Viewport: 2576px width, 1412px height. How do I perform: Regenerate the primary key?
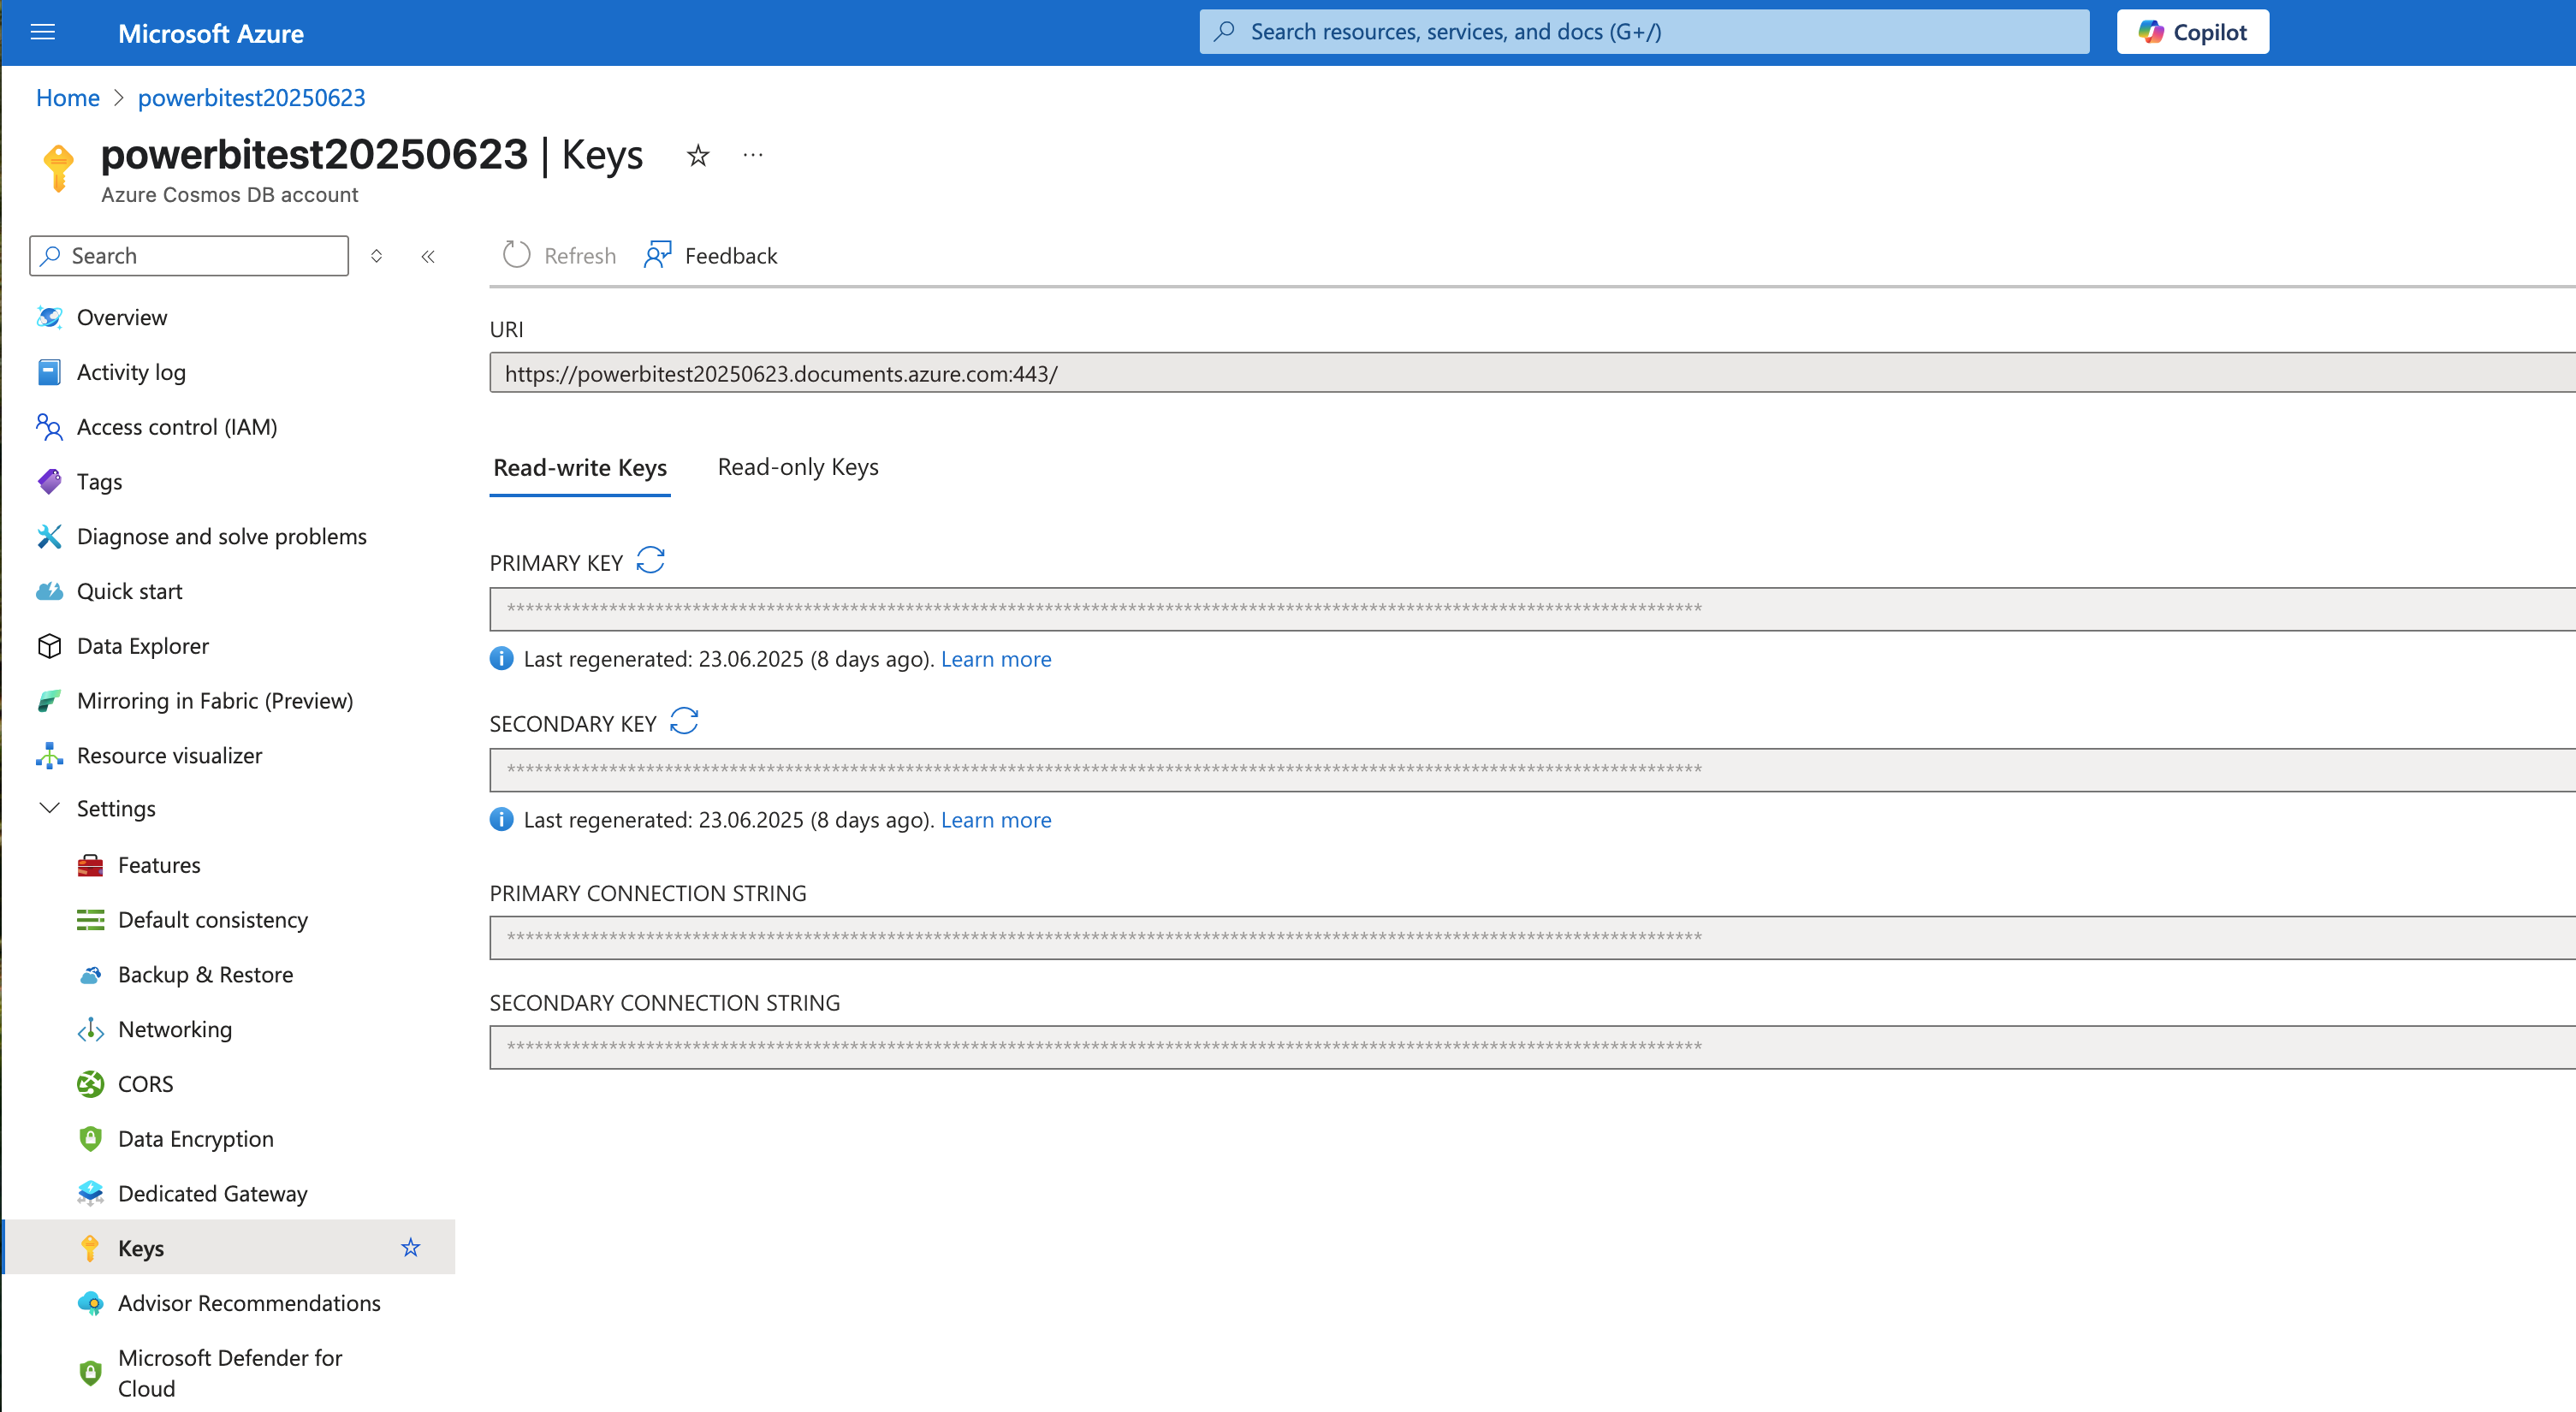pos(651,561)
